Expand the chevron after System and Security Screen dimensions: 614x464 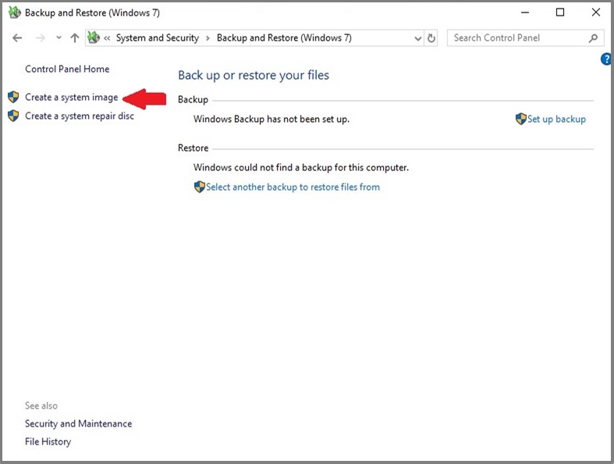click(208, 37)
